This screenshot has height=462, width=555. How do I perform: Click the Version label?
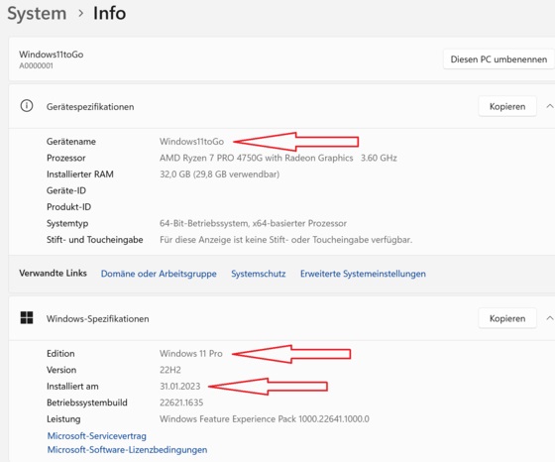(x=61, y=370)
